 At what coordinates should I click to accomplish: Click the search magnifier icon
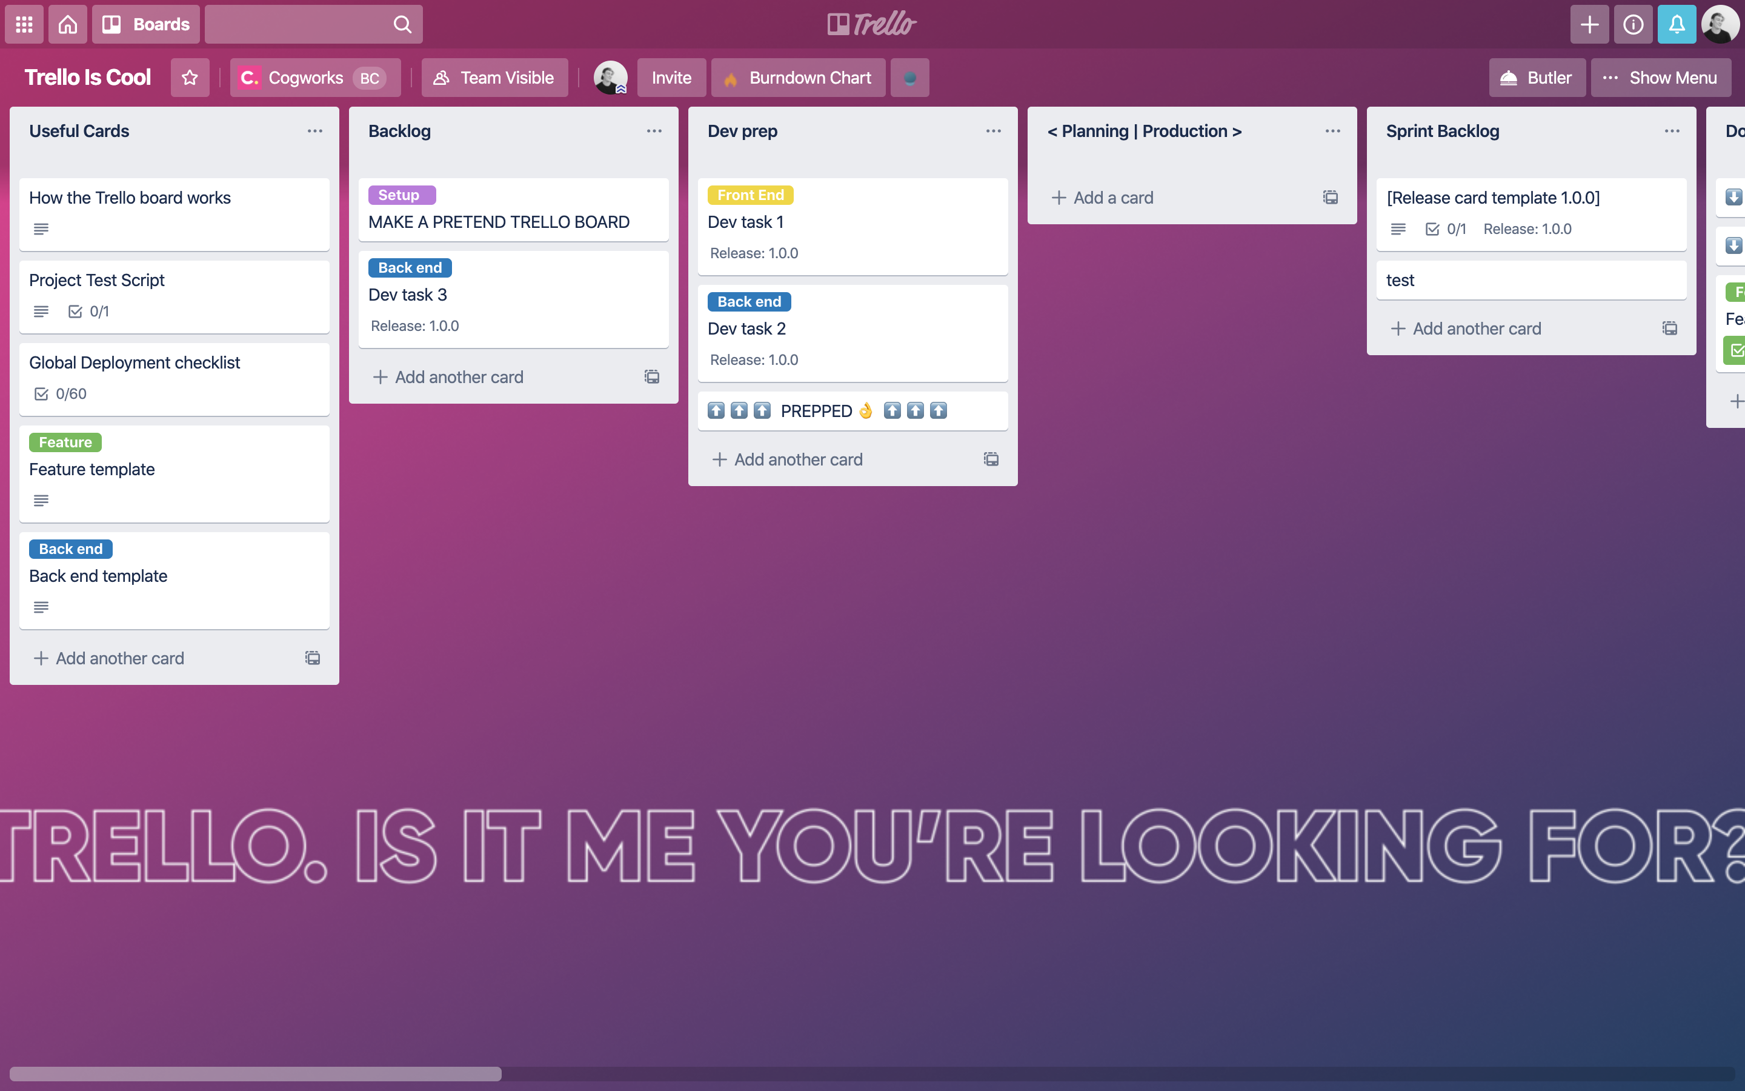402,24
